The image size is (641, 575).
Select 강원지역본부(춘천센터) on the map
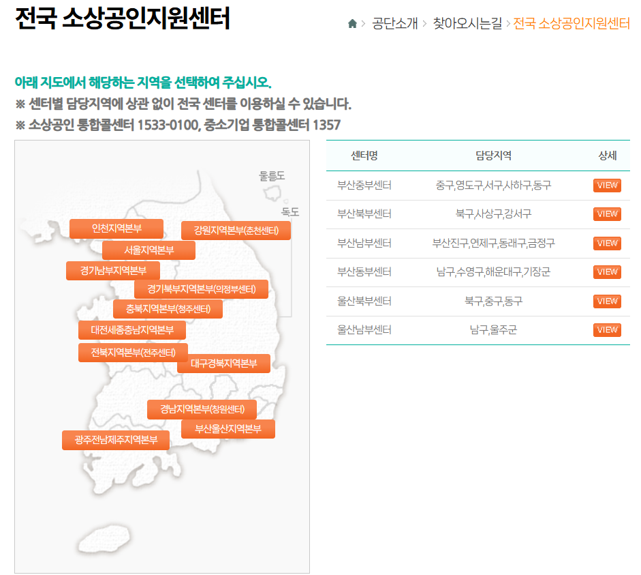[x=235, y=230]
